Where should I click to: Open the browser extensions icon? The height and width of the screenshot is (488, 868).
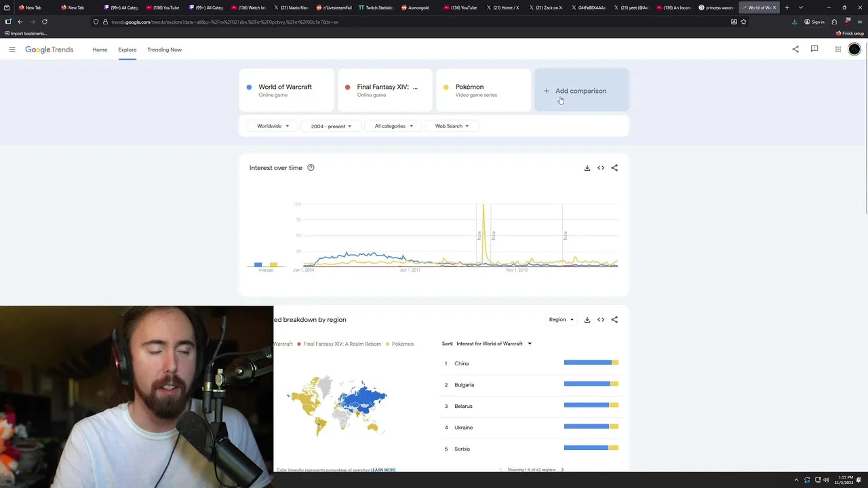[834, 22]
